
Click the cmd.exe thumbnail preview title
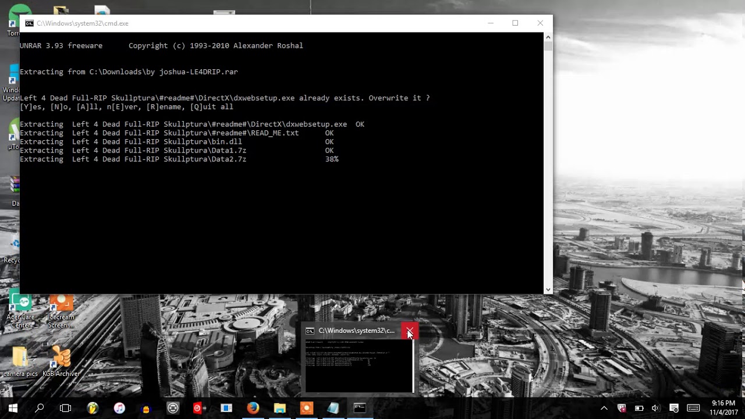click(356, 331)
